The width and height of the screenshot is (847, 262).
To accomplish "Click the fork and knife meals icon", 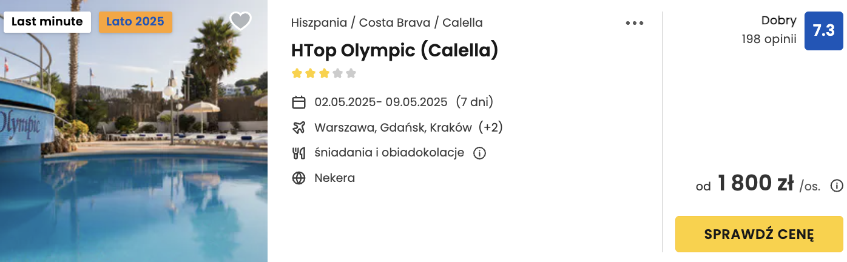I will coord(299,153).
